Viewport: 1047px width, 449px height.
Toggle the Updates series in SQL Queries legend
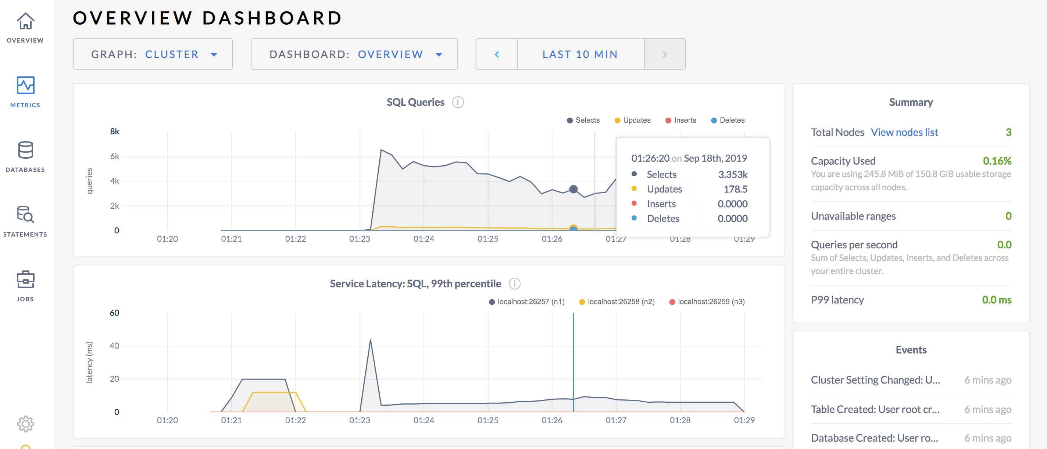(x=632, y=120)
